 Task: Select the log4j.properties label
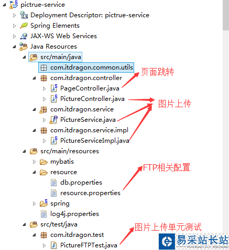[74, 214]
